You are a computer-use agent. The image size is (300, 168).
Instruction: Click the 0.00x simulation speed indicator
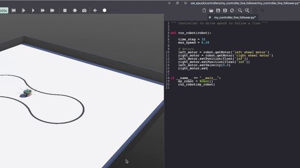pyautogui.click(x=4, y=10)
